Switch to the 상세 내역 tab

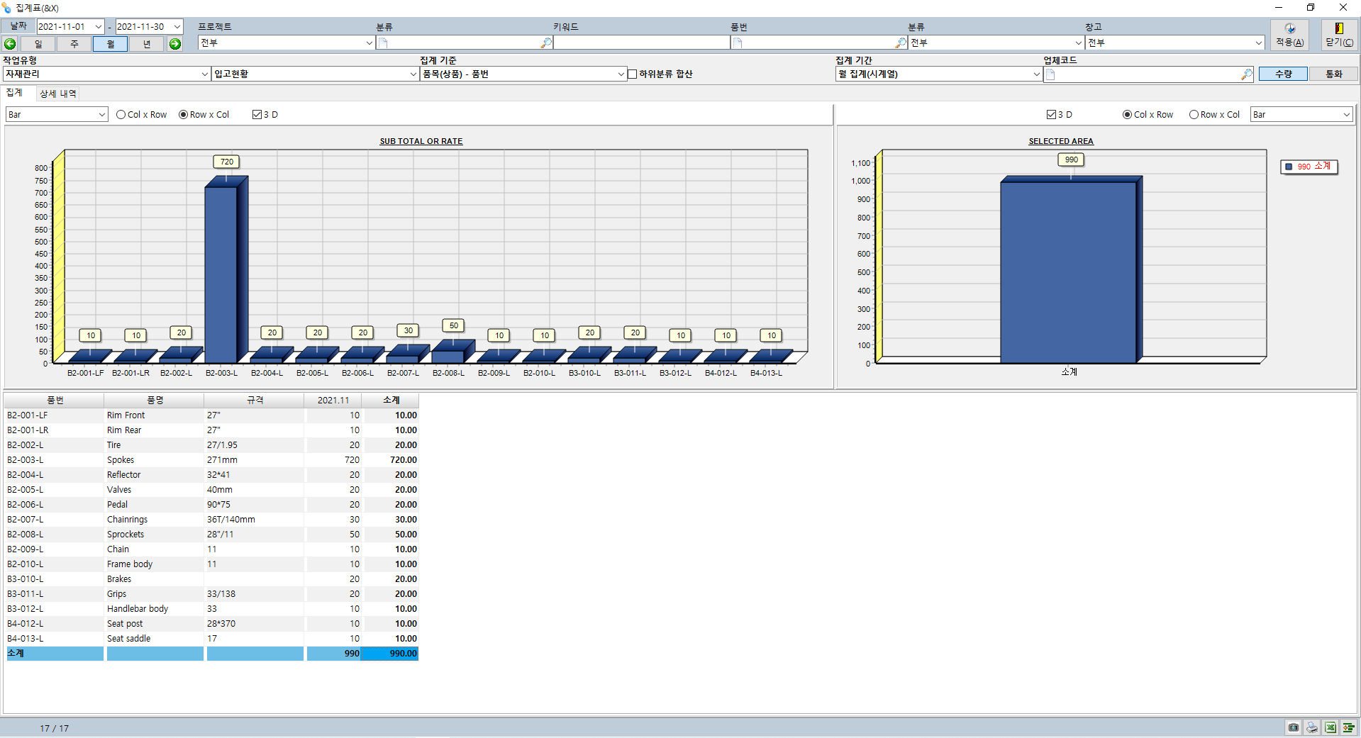coord(58,94)
